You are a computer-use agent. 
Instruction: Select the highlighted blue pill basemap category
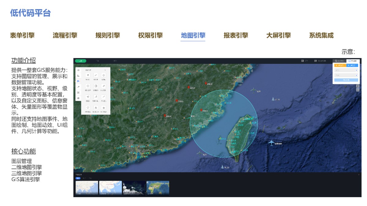[x=78, y=178]
